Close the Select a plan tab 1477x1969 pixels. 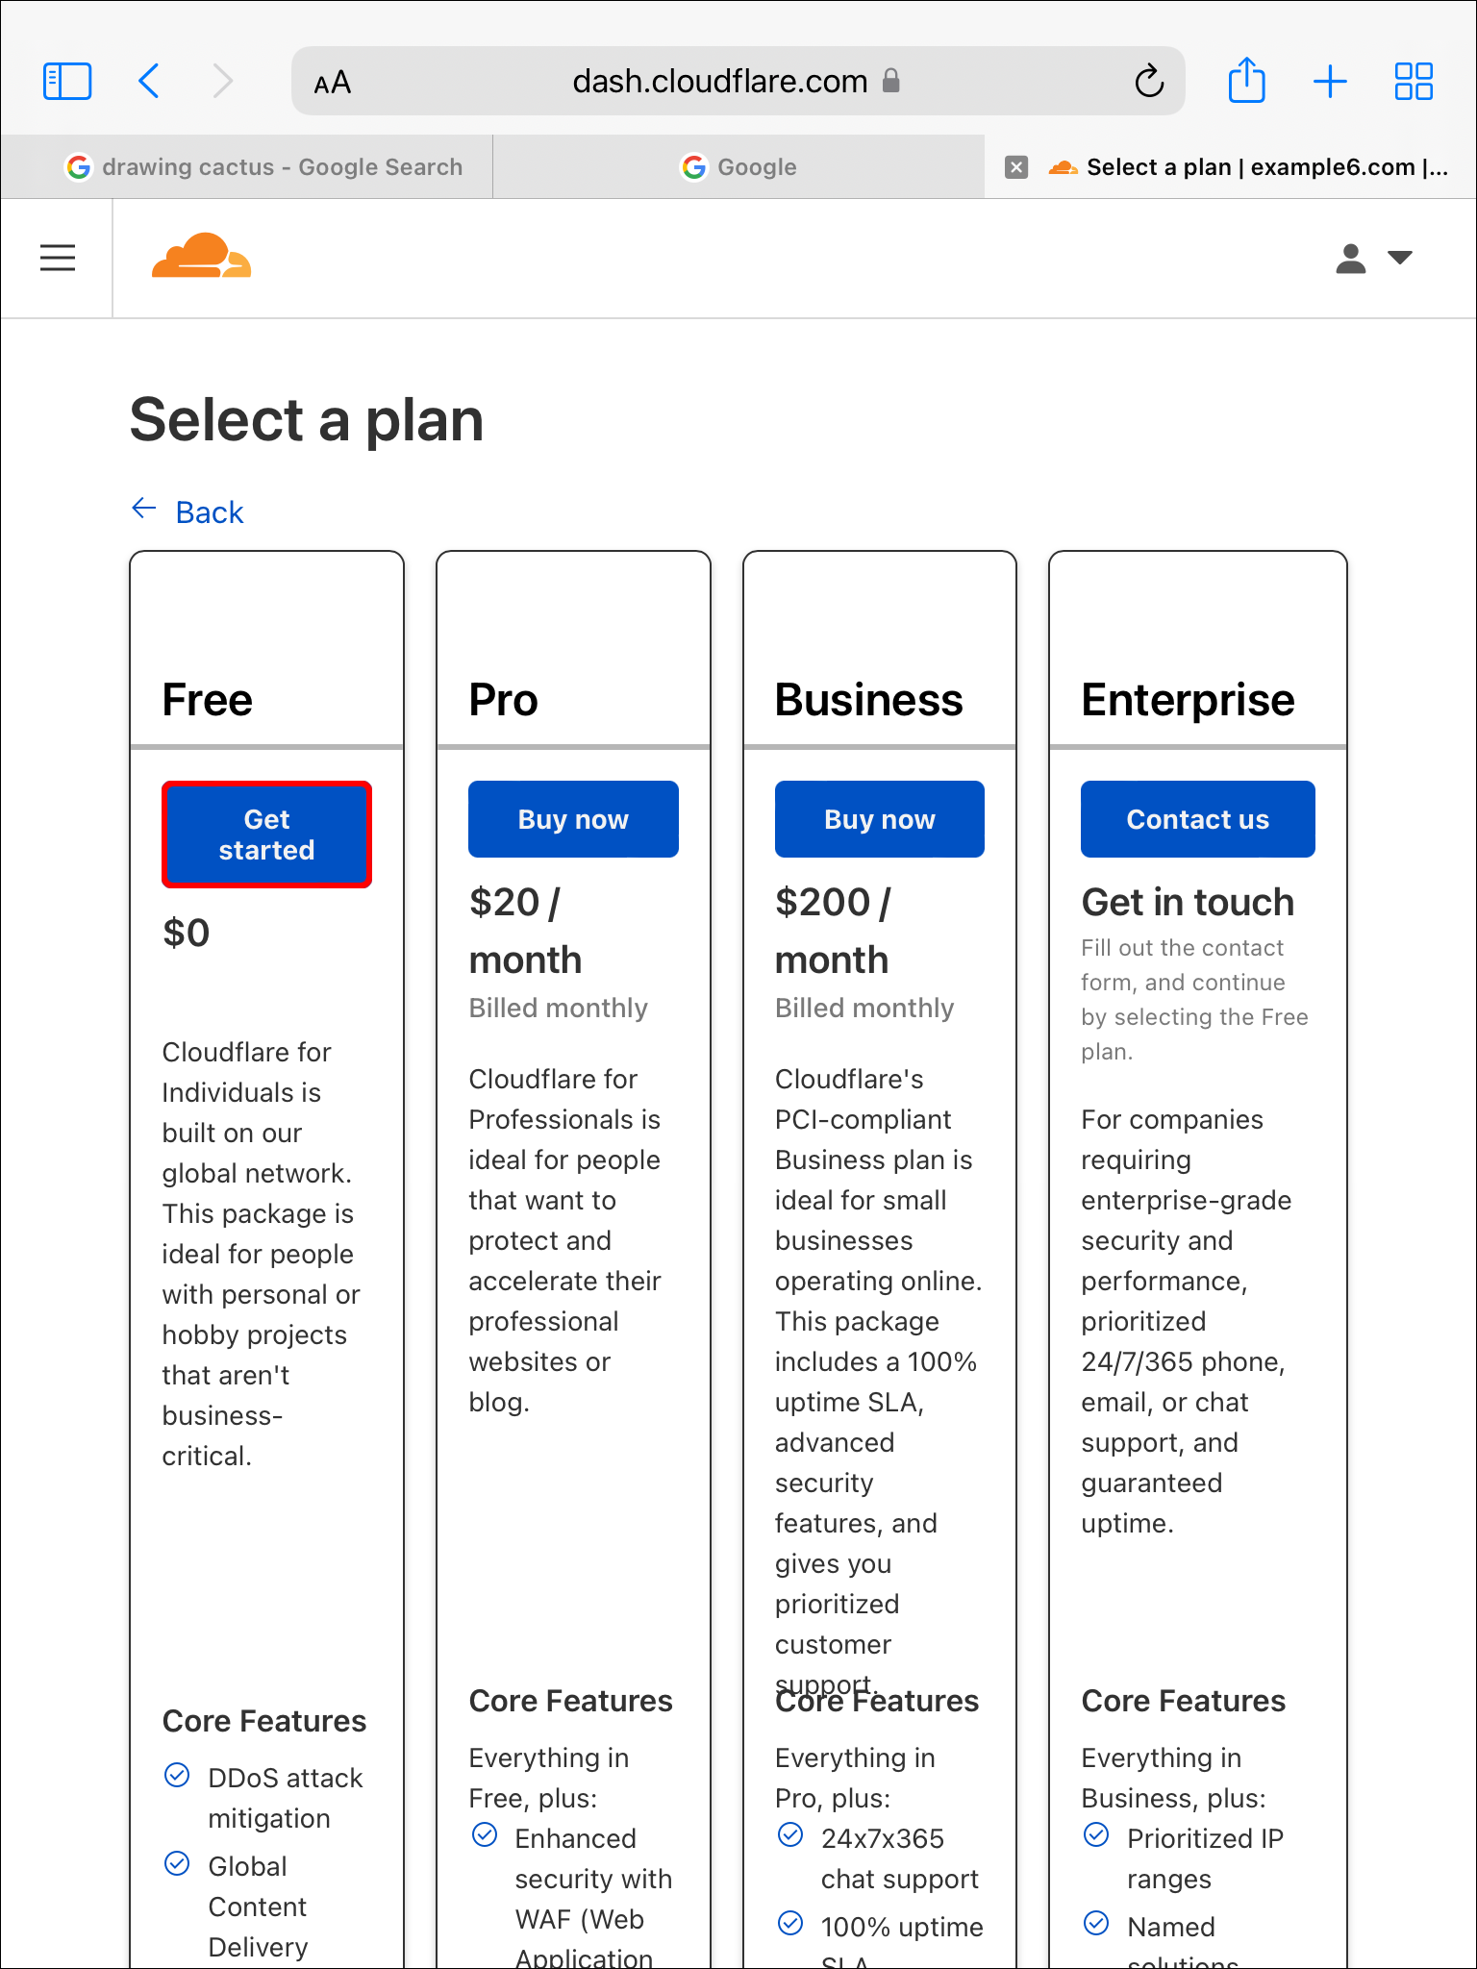(x=1016, y=167)
